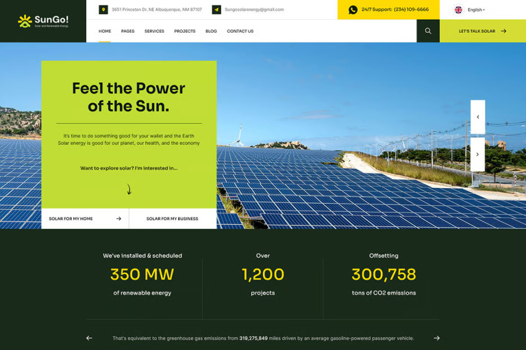Click the WhatsApp support icon

tap(353, 10)
